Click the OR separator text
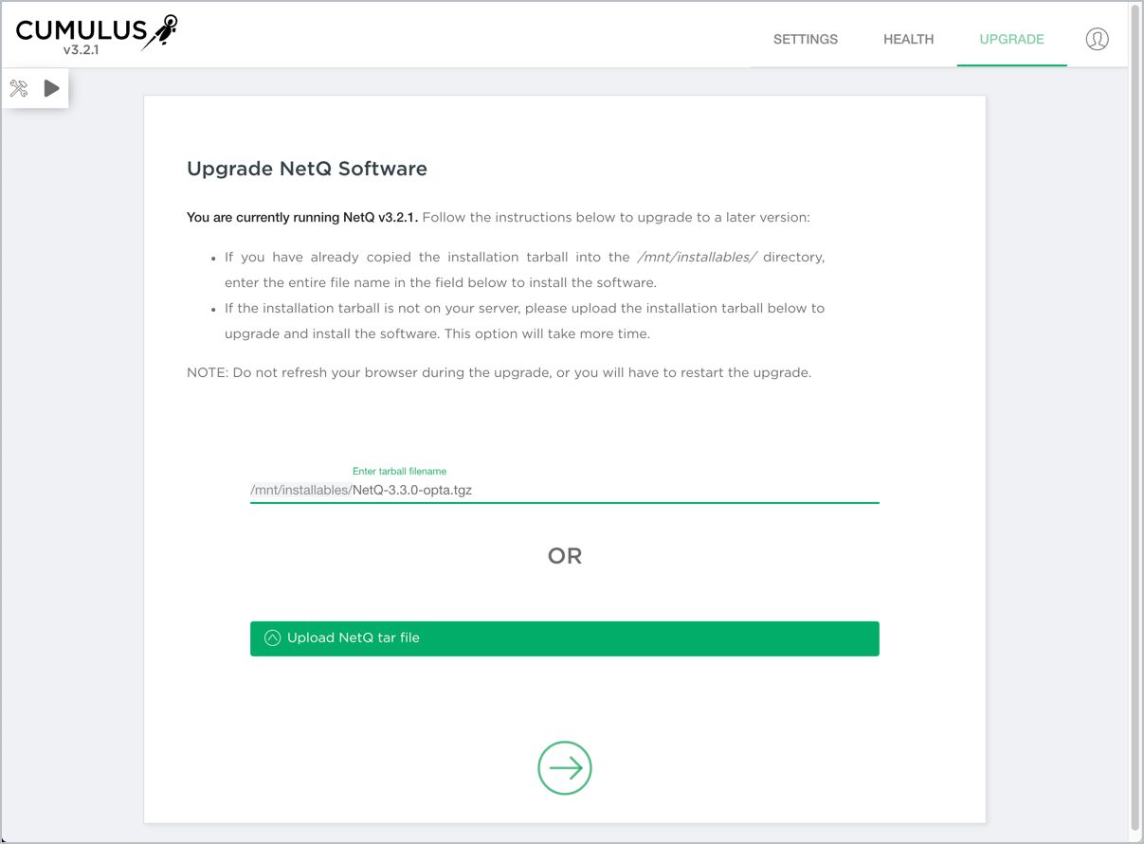Viewport: 1144px width, 844px height. pos(565,556)
